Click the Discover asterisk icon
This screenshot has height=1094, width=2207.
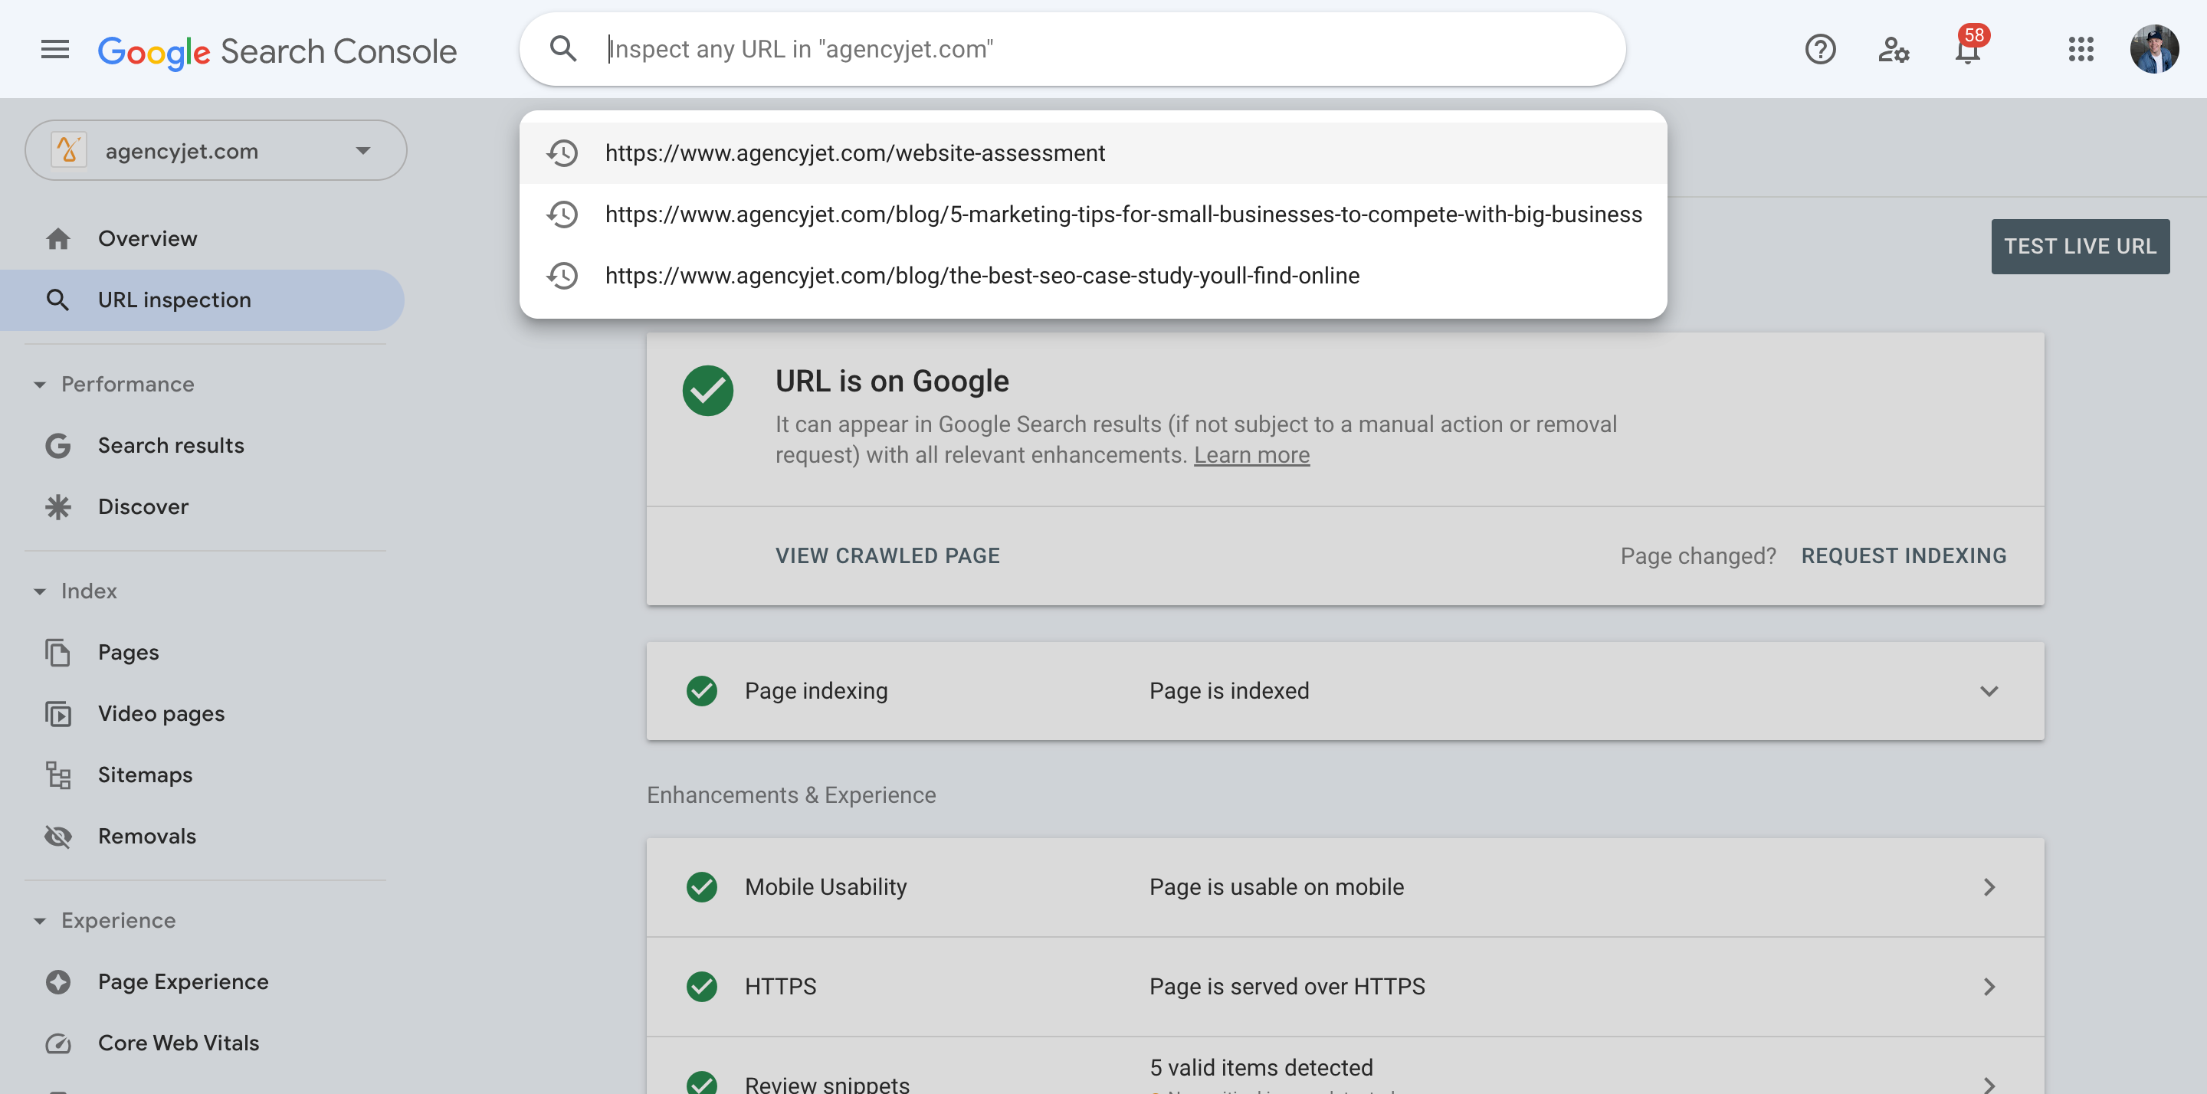[x=57, y=507]
